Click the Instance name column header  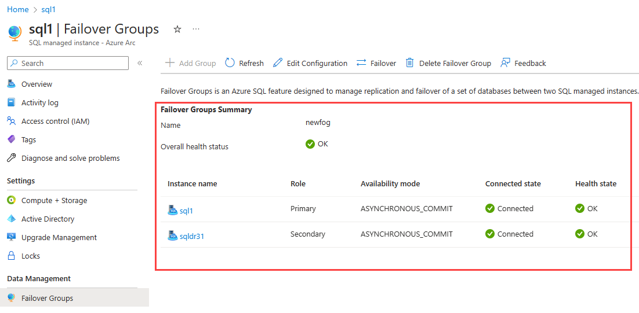(193, 184)
